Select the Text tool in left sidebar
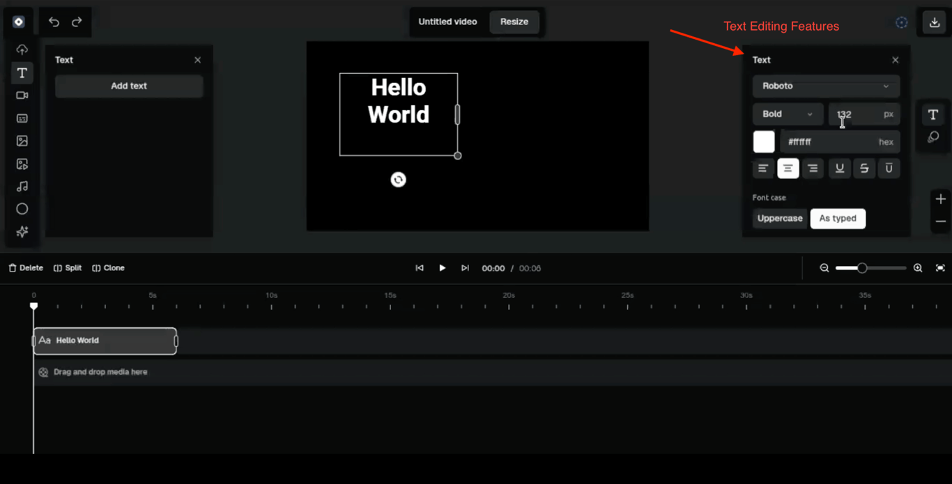Screen dimensions: 952x484 (22, 73)
